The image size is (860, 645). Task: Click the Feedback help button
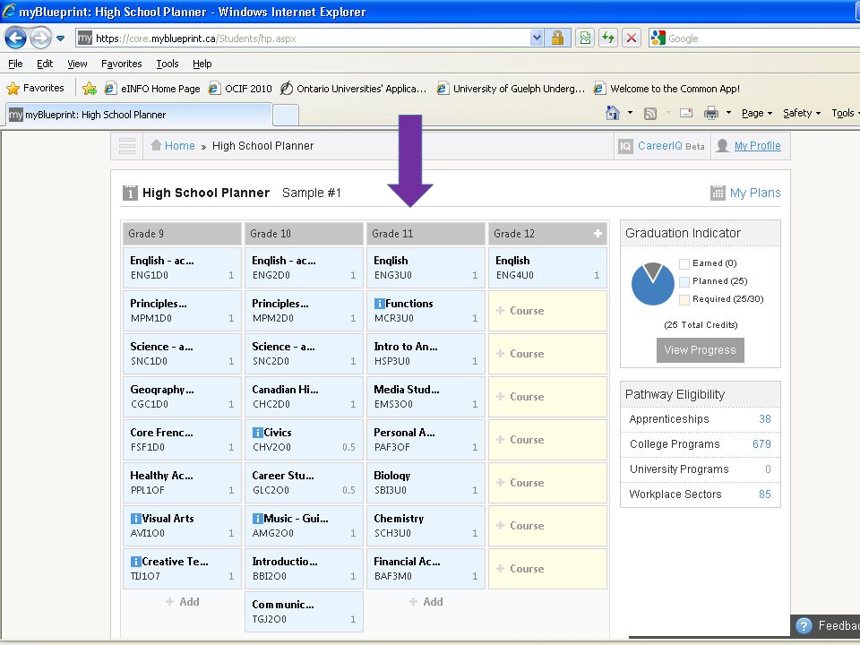coord(825,626)
